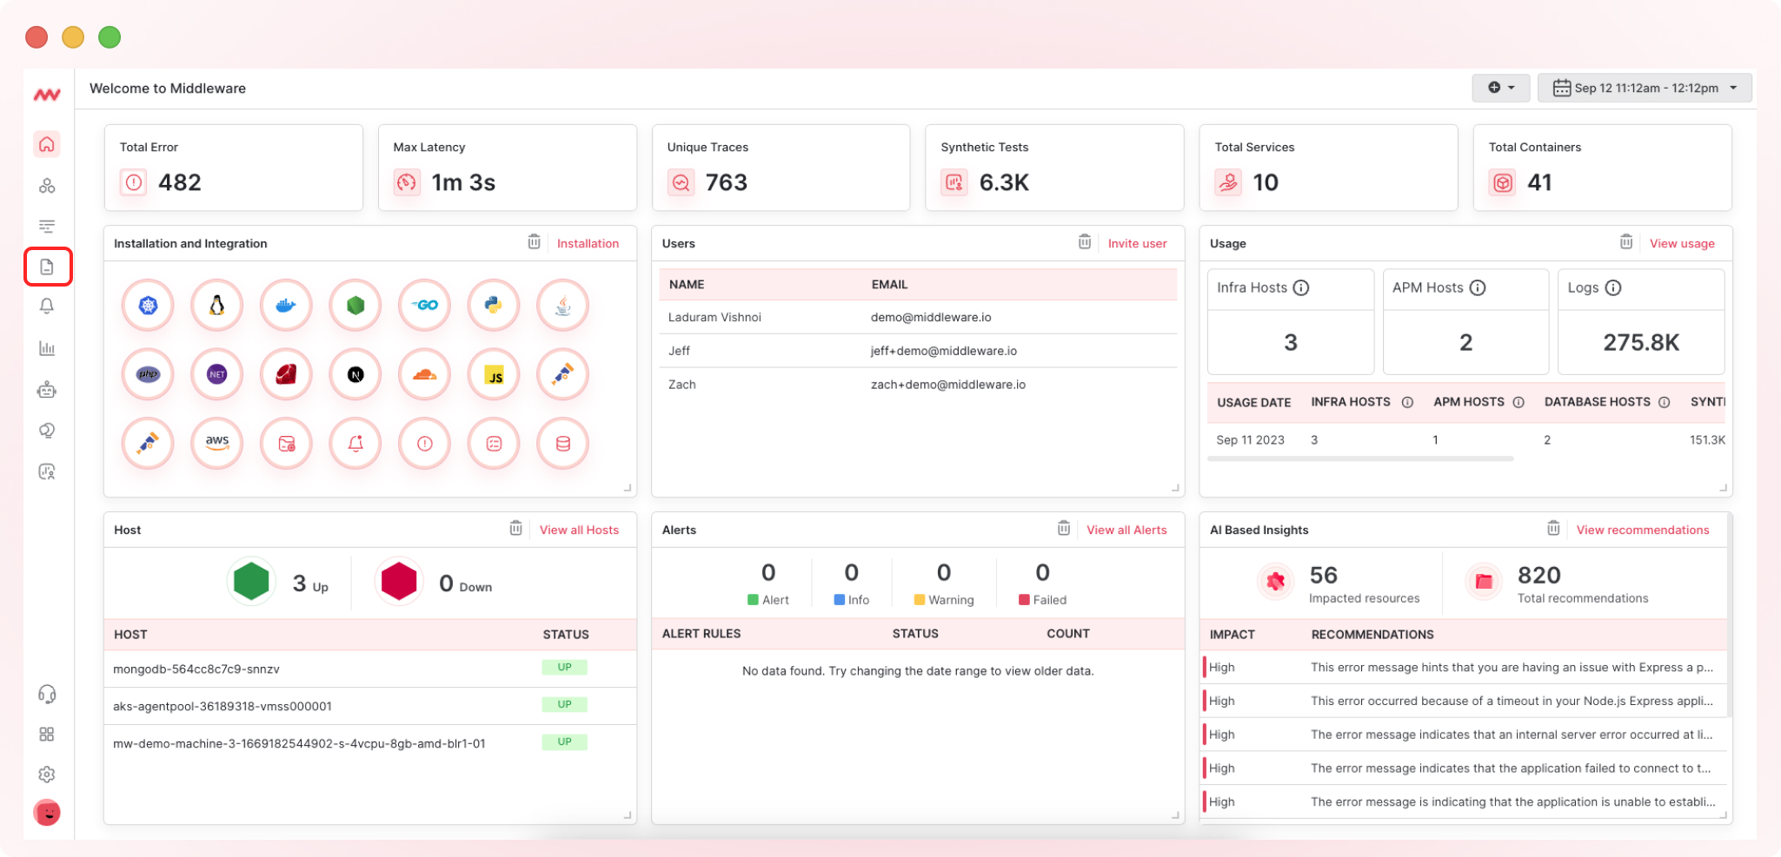Select the Docker integration icon
Image resolution: width=1781 pixels, height=857 pixels.
286,306
